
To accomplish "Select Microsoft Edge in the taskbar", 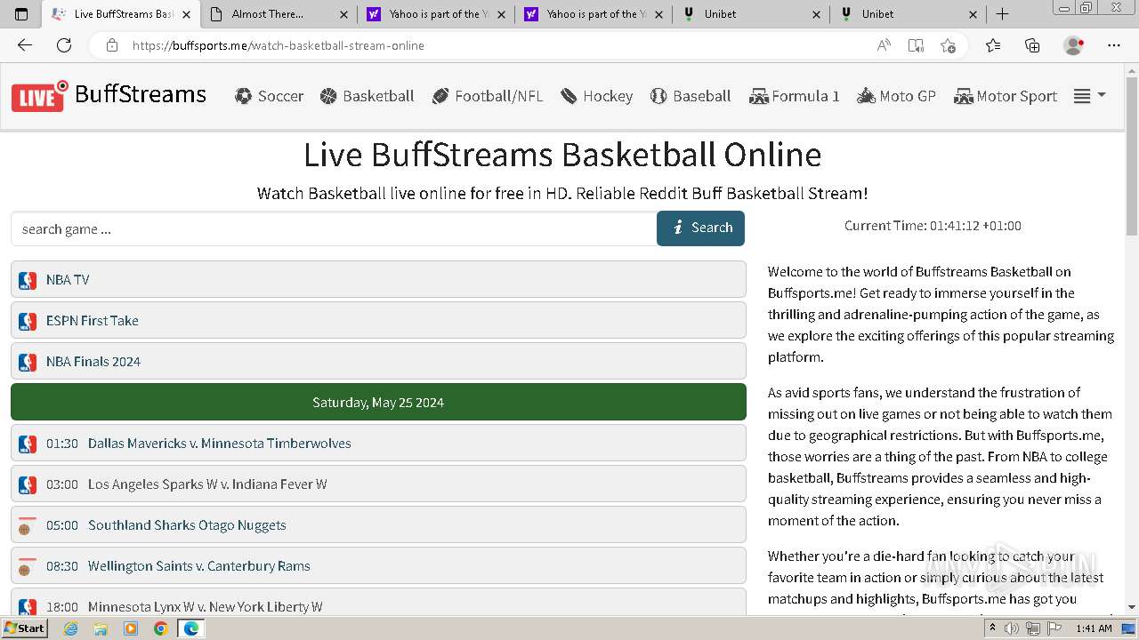I will (190, 628).
